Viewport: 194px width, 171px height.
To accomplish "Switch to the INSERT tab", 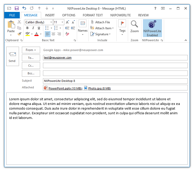I will 50,15.
